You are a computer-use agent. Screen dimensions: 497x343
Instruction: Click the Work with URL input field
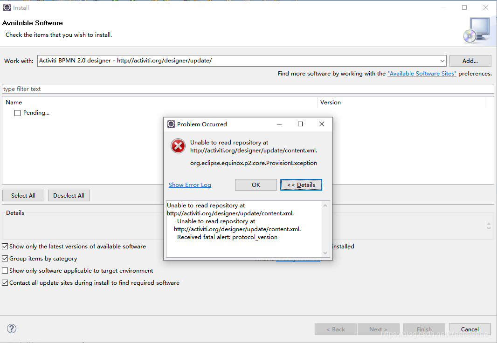pyautogui.click(x=238, y=61)
